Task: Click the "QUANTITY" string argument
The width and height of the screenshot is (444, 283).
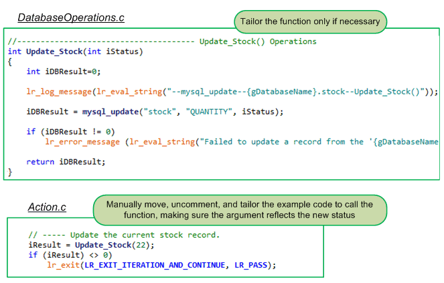Action: 209,112
